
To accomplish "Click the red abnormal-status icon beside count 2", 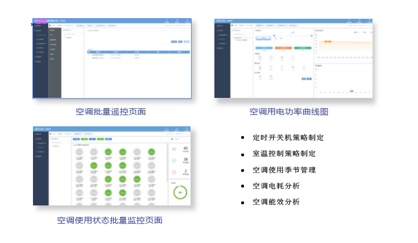I will [174, 172].
